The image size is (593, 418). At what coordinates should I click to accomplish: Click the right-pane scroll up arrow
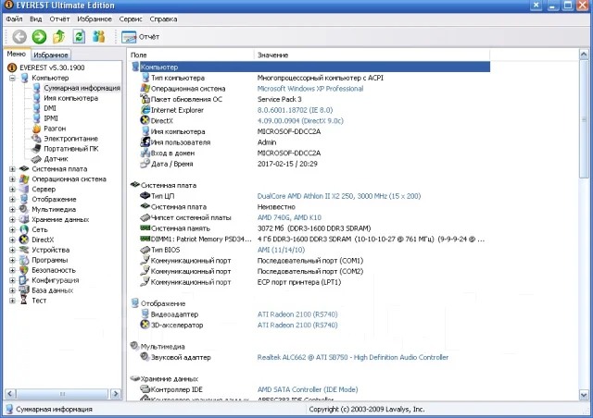pos(584,55)
